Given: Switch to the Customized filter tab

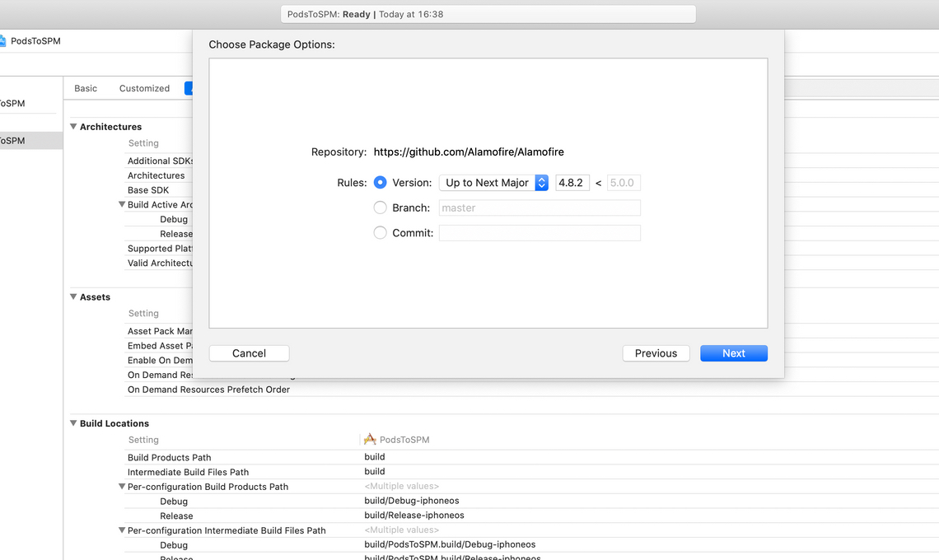Looking at the screenshot, I should coord(144,88).
